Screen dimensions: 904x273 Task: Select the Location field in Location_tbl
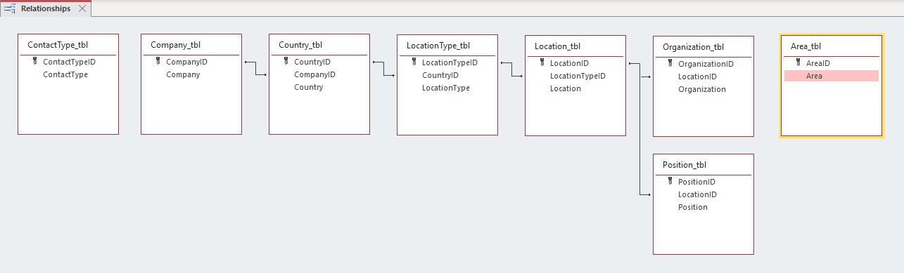(x=566, y=88)
